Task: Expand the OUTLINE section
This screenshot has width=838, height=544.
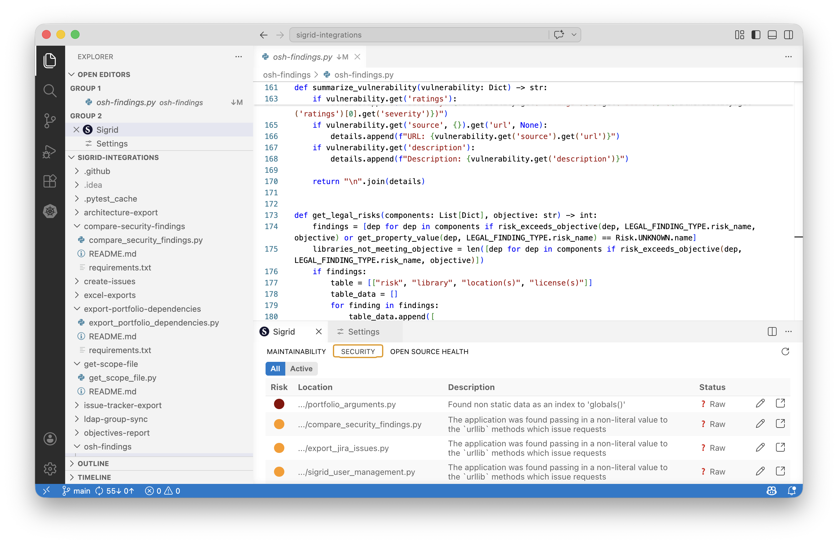Action: pos(93,464)
